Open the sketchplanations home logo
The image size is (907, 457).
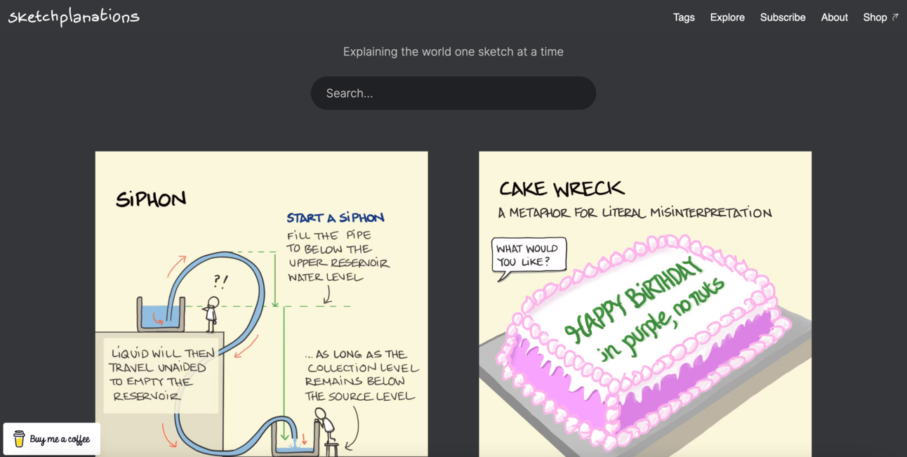[x=74, y=17]
